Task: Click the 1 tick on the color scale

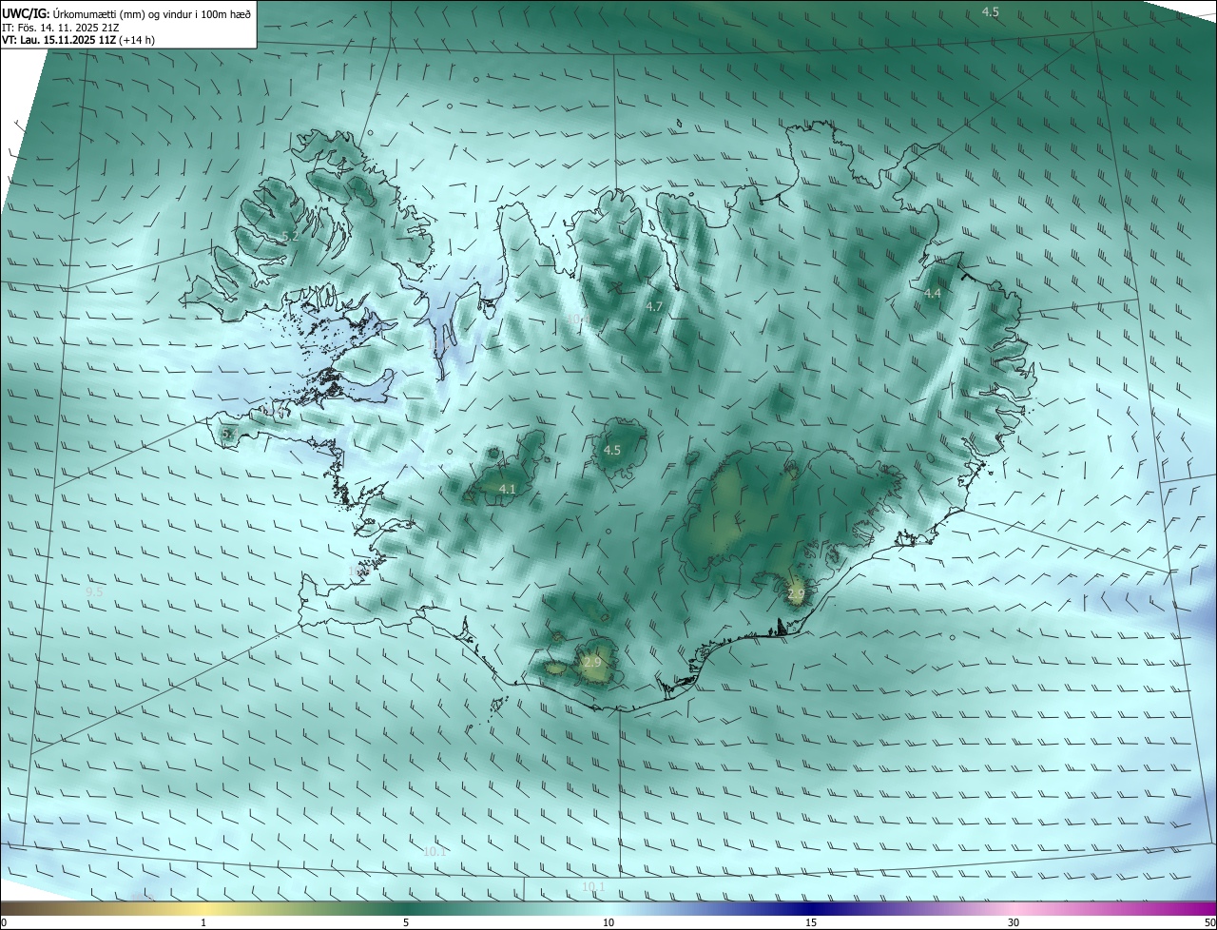Action: click(203, 923)
